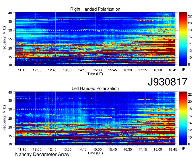Click the Left Handed plot's color scale bar
Viewport: 195px width, 158px height.
183,118
